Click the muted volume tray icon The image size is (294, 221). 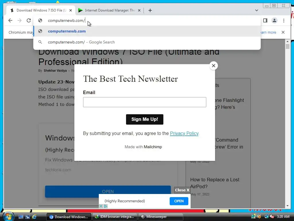[272, 217]
